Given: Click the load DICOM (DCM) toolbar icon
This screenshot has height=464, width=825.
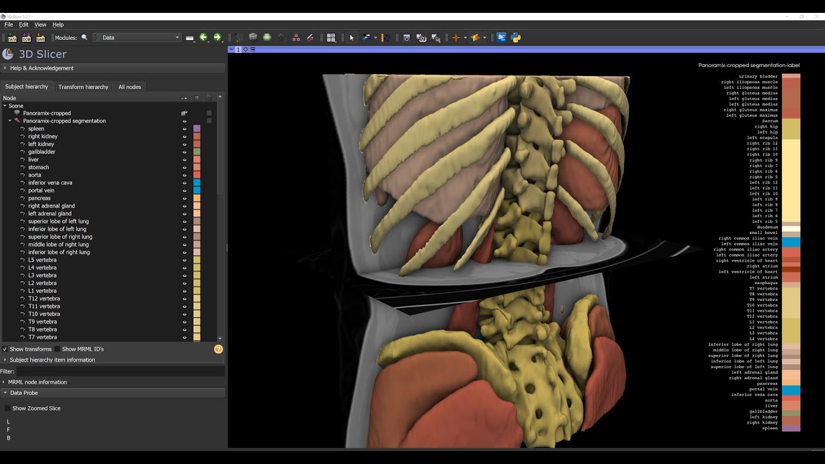Looking at the screenshot, I should [26, 37].
